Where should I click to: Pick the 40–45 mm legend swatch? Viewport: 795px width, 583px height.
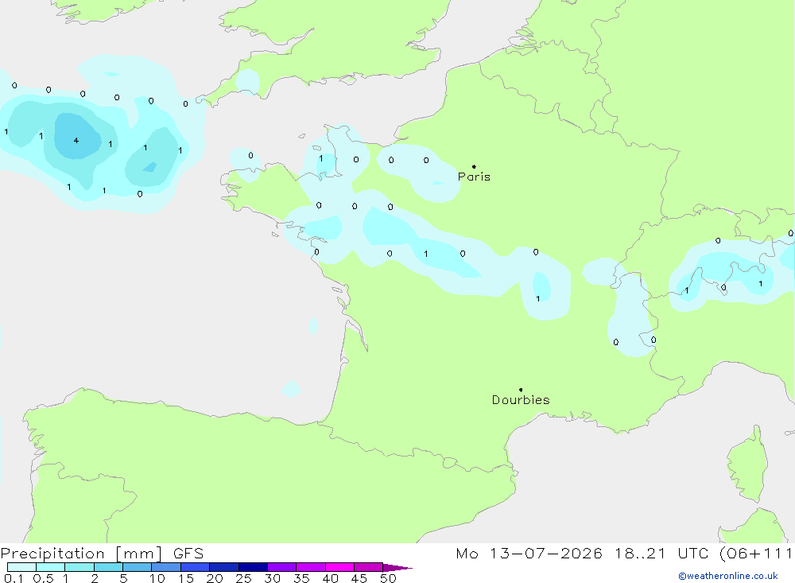(339, 567)
